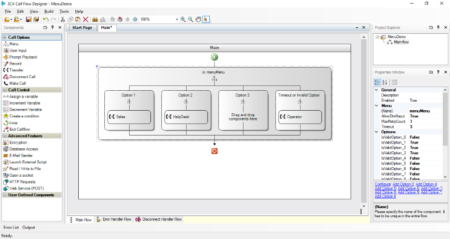This screenshot has width=450, height=239.
Task: Open the Error List panel tab
Action: point(11,228)
